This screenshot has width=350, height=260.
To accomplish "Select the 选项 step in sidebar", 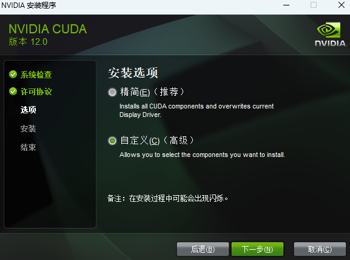I will pyautogui.click(x=28, y=110).
